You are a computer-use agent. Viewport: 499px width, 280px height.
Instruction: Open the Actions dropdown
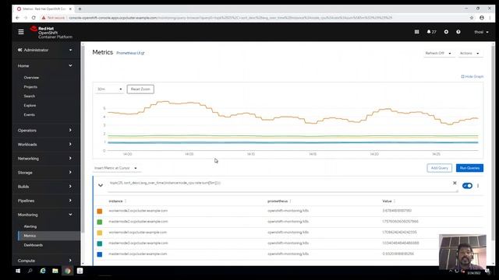click(x=469, y=54)
